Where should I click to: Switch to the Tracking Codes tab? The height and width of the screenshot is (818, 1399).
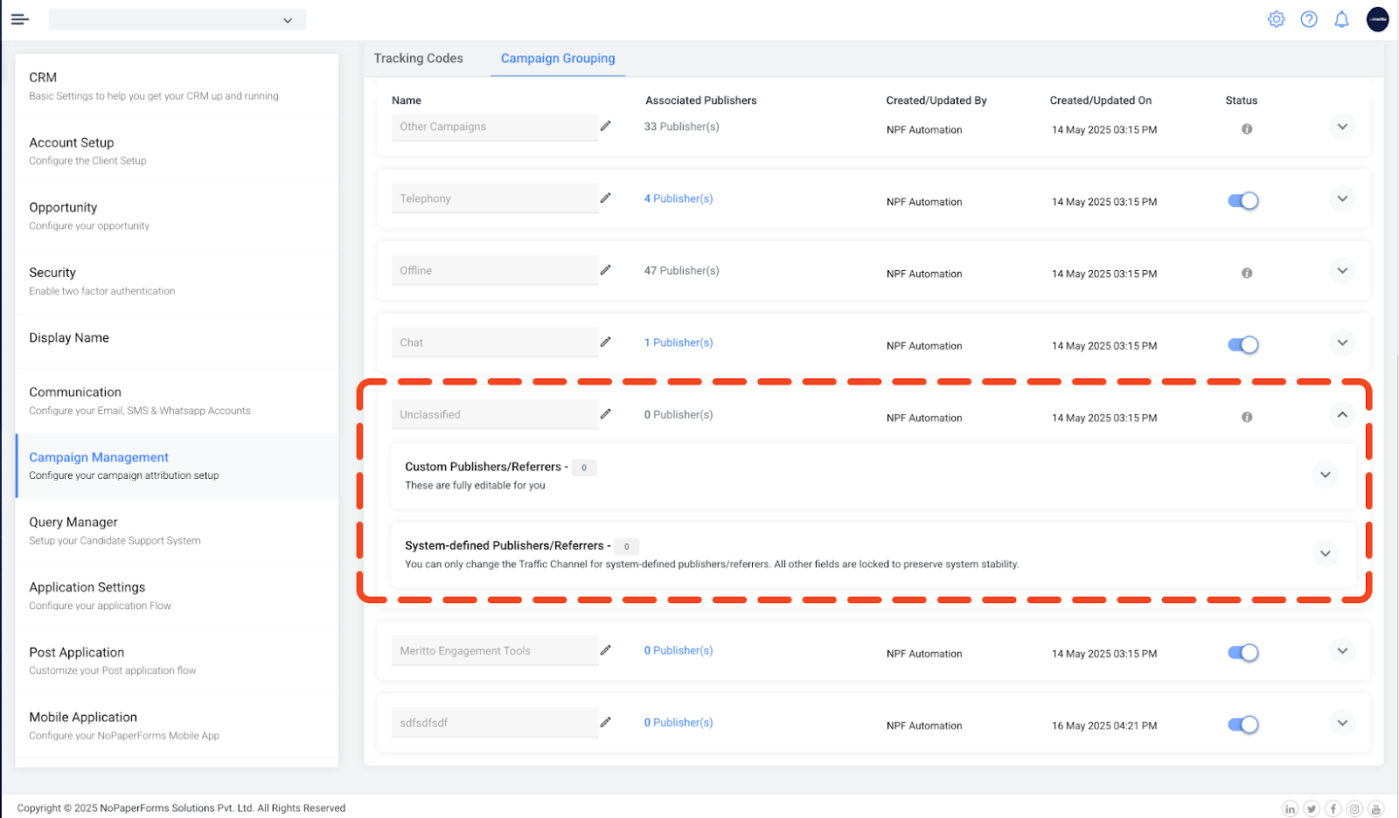[x=418, y=59]
